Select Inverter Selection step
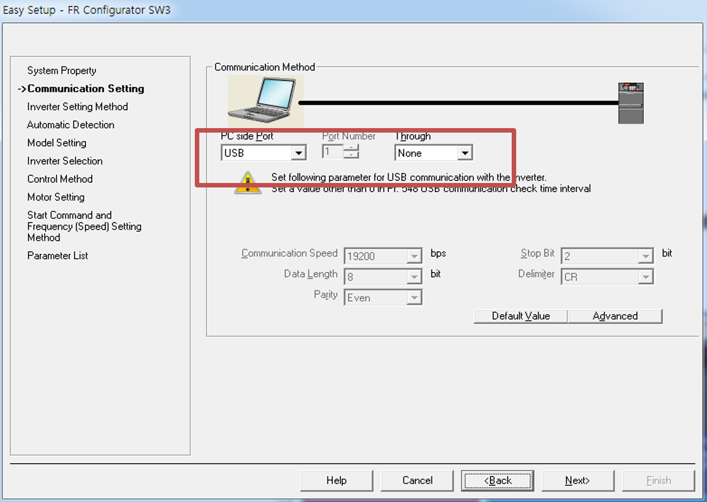 click(x=65, y=161)
